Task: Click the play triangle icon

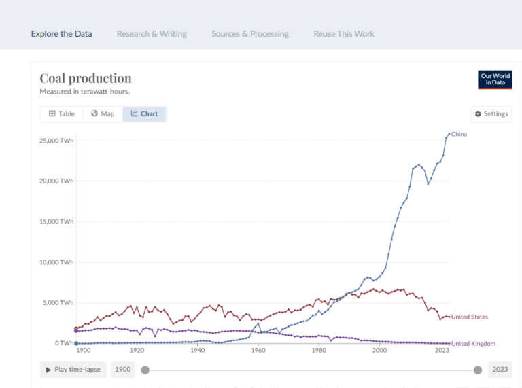Action: [x=48, y=370]
